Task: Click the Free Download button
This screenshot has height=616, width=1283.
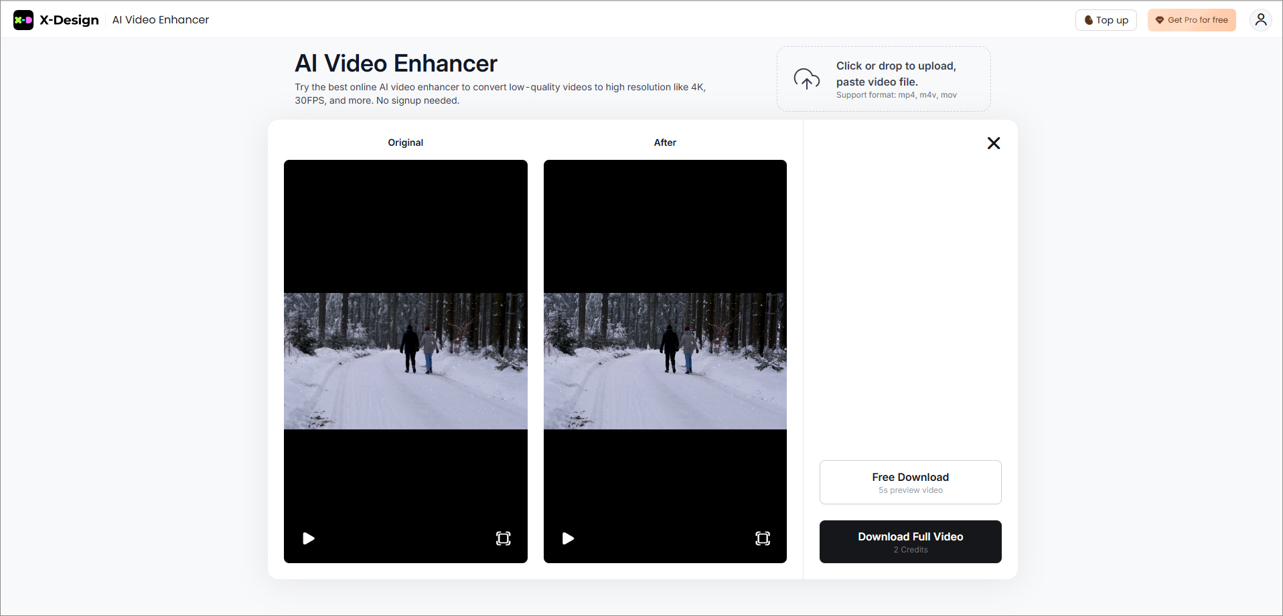Action: 911,482
